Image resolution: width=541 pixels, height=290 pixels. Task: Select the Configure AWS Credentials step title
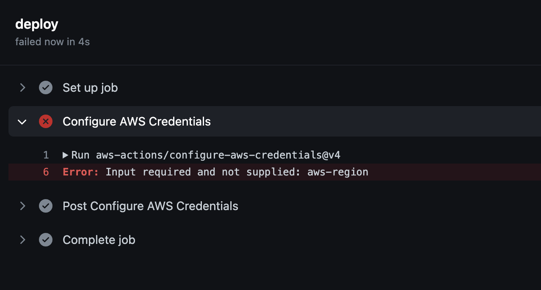(x=136, y=122)
